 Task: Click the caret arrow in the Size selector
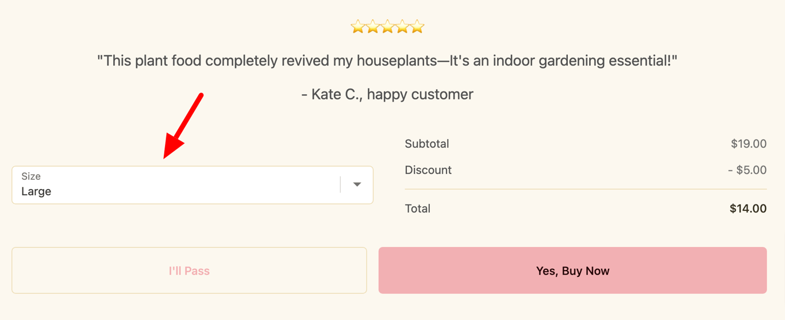click(357, 185)
